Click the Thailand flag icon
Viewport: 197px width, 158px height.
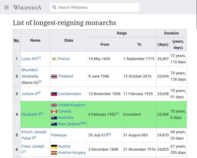pyautogui.click(x=54, y=76)
